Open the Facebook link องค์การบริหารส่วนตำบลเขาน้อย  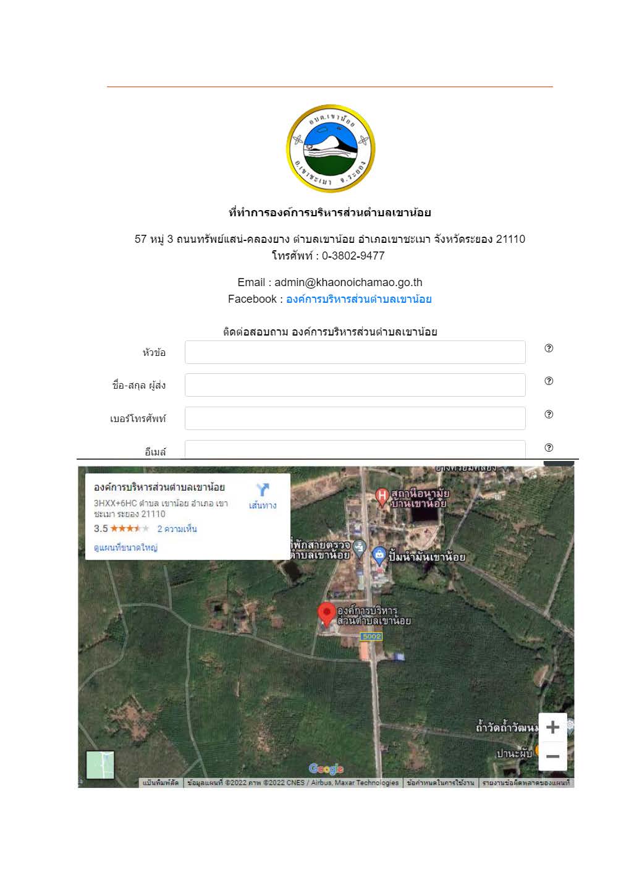click(358, 299)
